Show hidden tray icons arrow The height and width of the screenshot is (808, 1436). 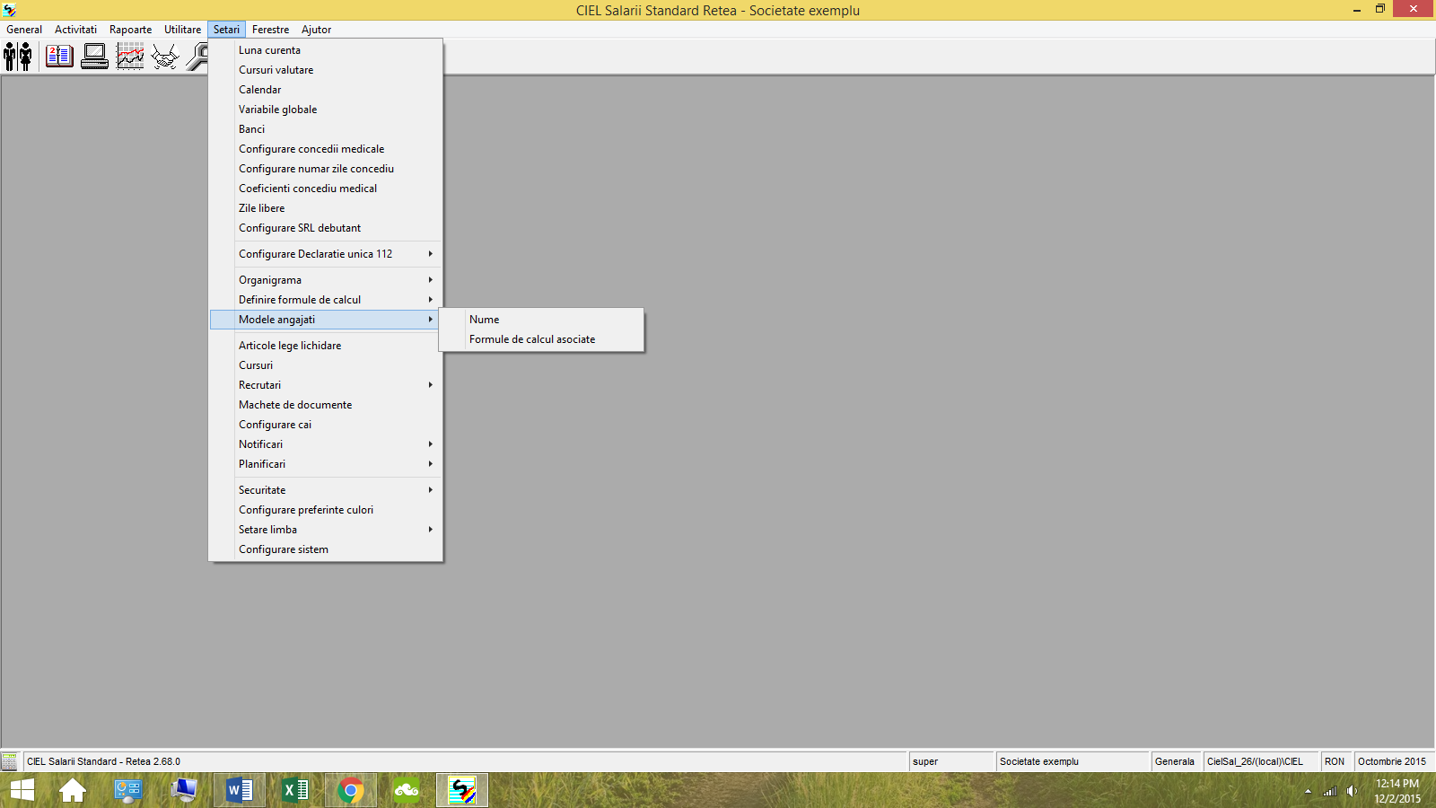pyautogui.click(x=1308, y=791)
